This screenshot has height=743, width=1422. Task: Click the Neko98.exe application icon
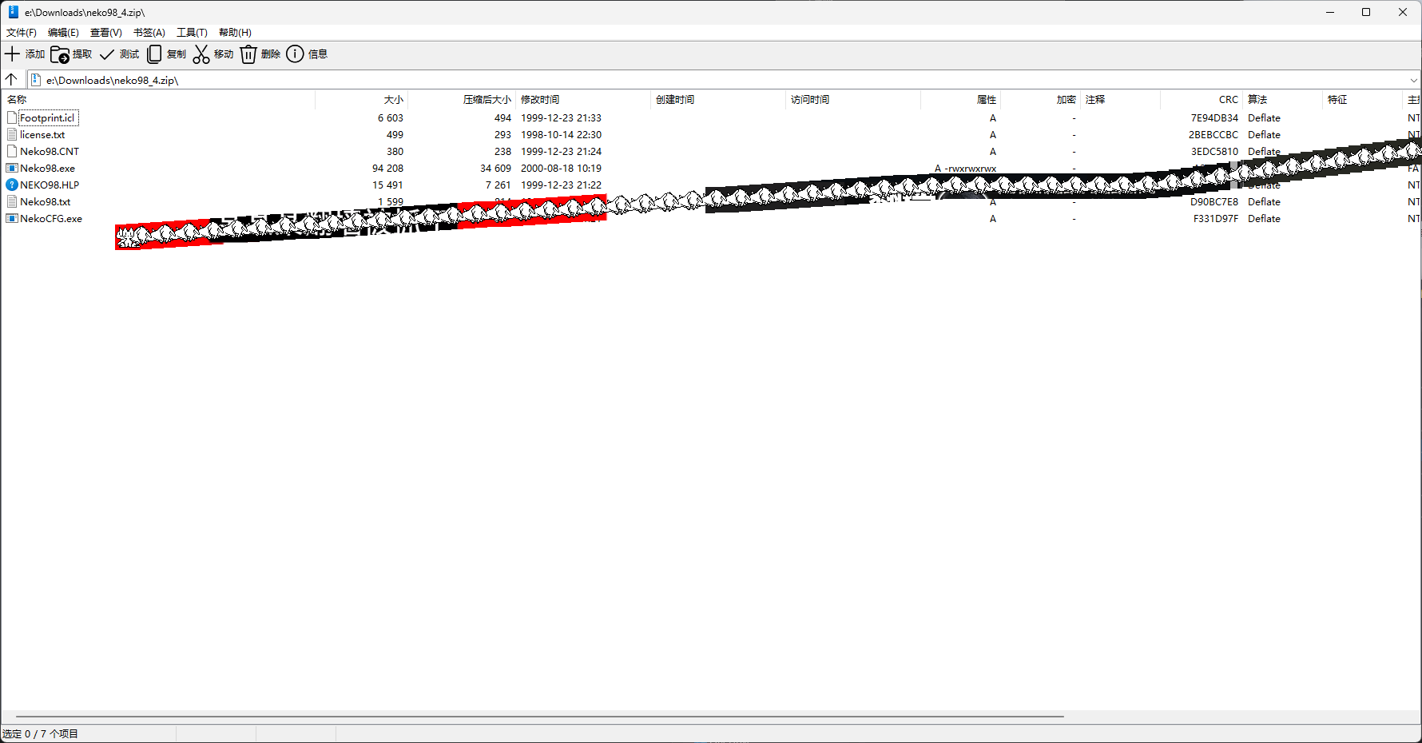12,169
